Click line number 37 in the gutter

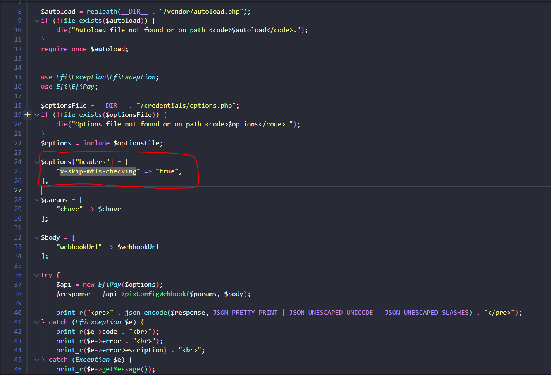[x=18, y=285]
